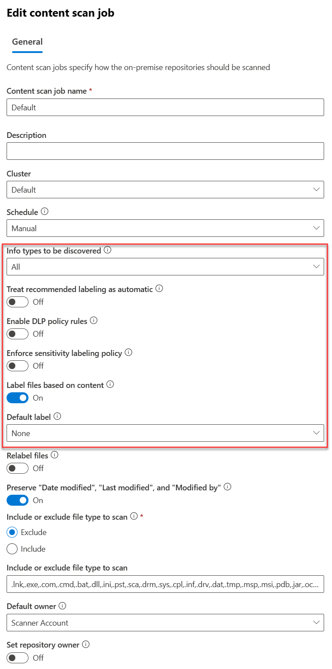Show info for Enforce sensitivity labeling policy
The width and height of the screenshot is (332, 669).
coord(128,352)
